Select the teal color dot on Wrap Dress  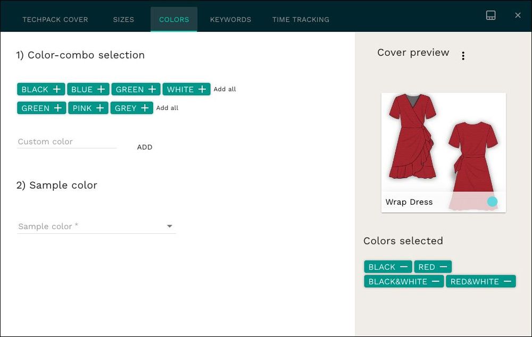[492, 202]
